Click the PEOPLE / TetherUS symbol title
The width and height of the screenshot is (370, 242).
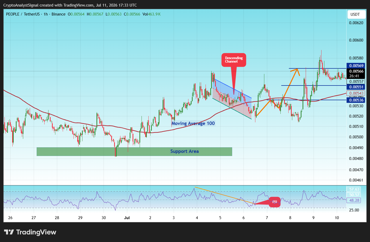23,14
